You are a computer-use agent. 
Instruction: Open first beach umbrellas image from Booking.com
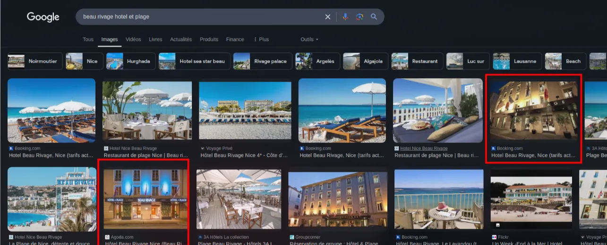point(51,111)
